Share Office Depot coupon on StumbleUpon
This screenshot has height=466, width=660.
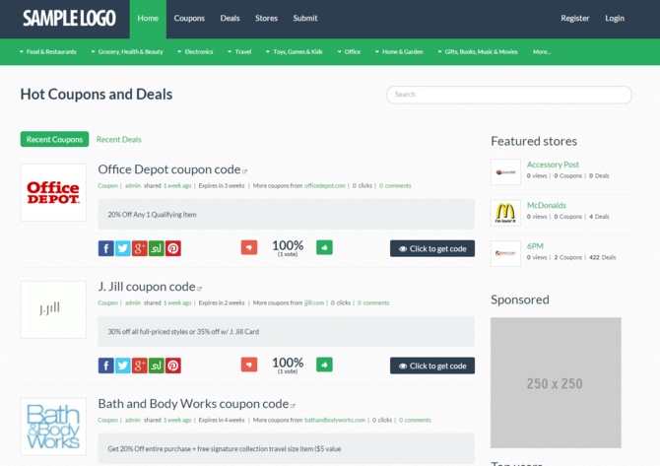(x=157, y=248)
